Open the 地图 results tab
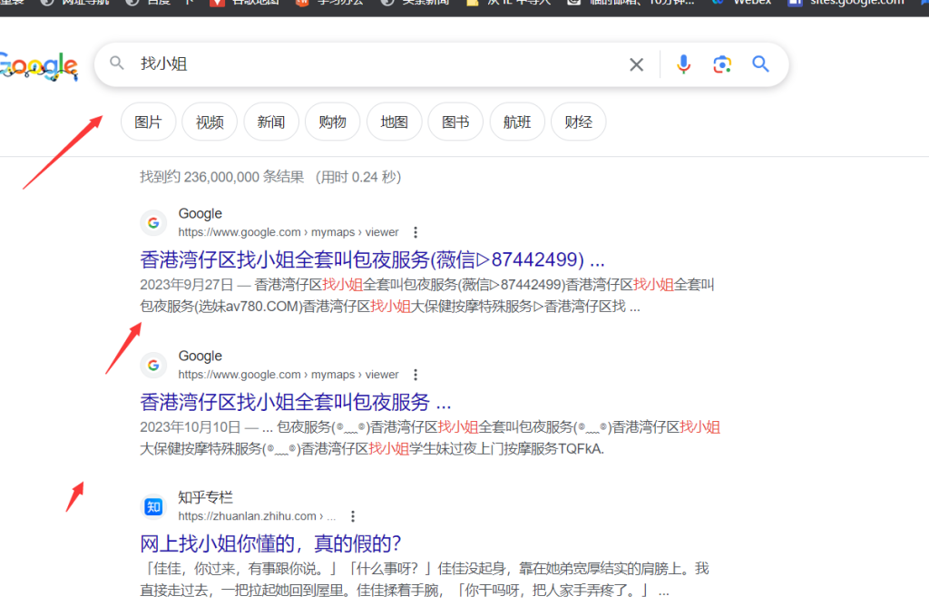Screen dimensions: 929x616 tap(394, 122)
